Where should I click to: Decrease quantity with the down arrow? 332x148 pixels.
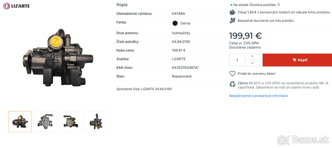click(x=252, y=63)
